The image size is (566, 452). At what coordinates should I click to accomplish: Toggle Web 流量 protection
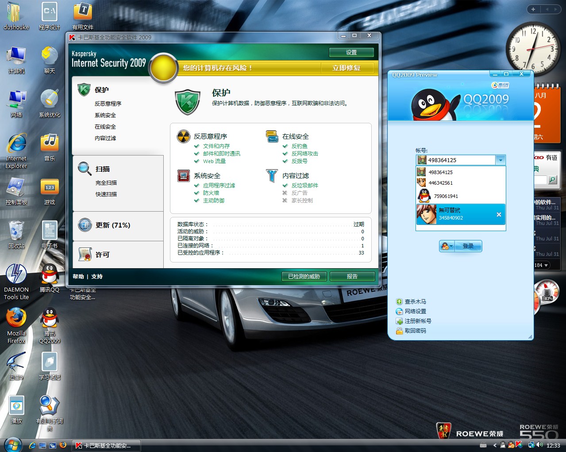(x=210, y=161)
